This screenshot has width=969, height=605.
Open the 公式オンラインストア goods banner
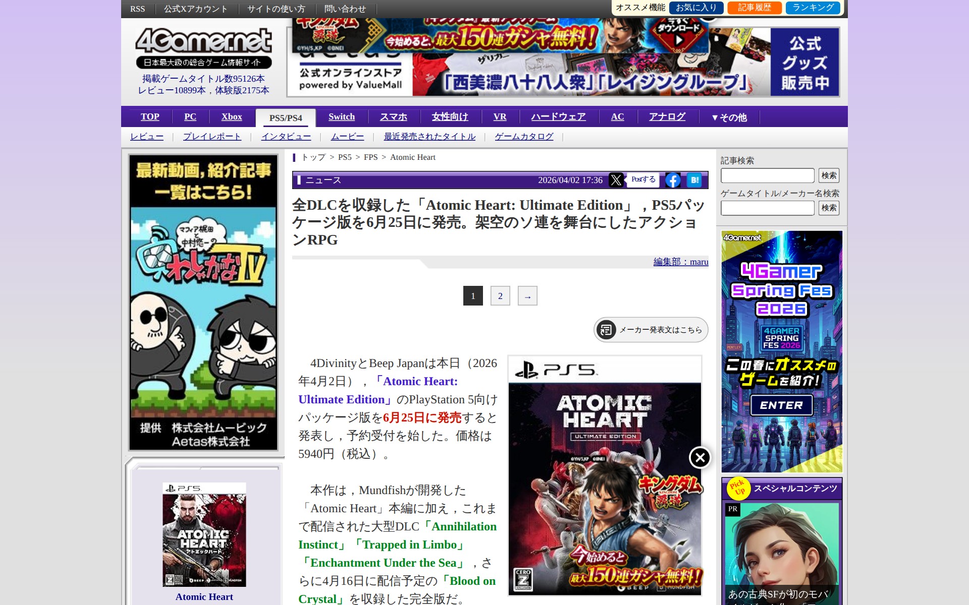(563, 75)
